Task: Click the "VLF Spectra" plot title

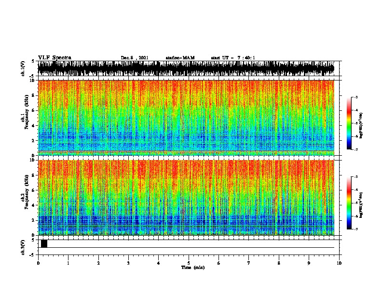Action: tap(55, 58)
